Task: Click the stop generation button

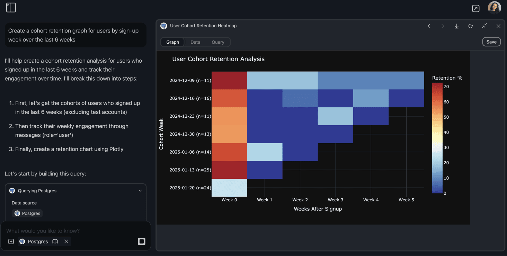Action: [141, 241]
